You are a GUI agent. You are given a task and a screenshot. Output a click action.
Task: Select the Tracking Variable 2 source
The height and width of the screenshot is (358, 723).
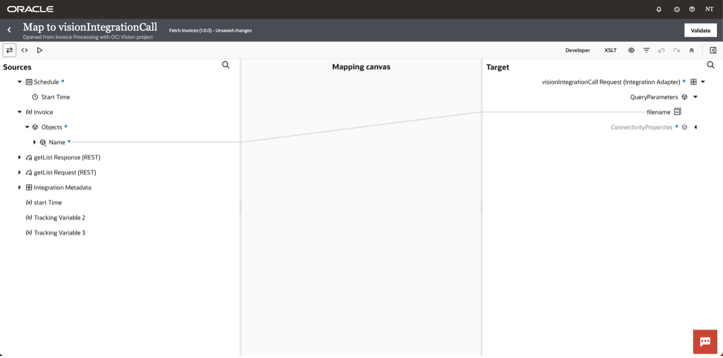click(59, 218)
